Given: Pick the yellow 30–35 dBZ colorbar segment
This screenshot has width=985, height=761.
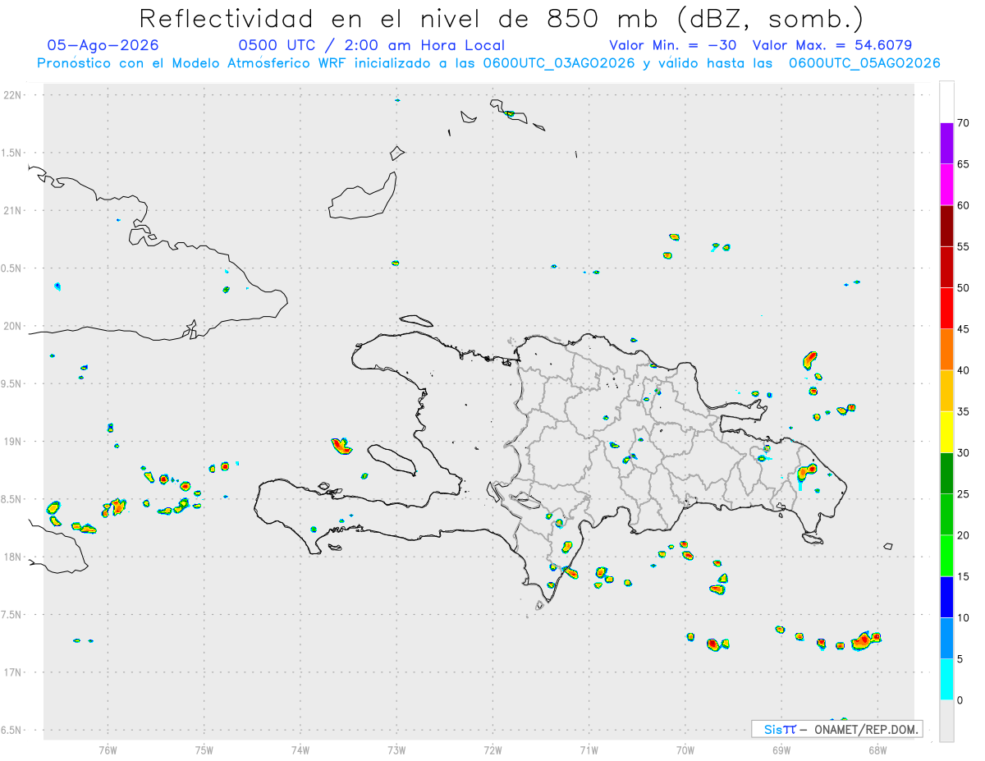Looking at the screenshot, I should click(x=946, y=432).
